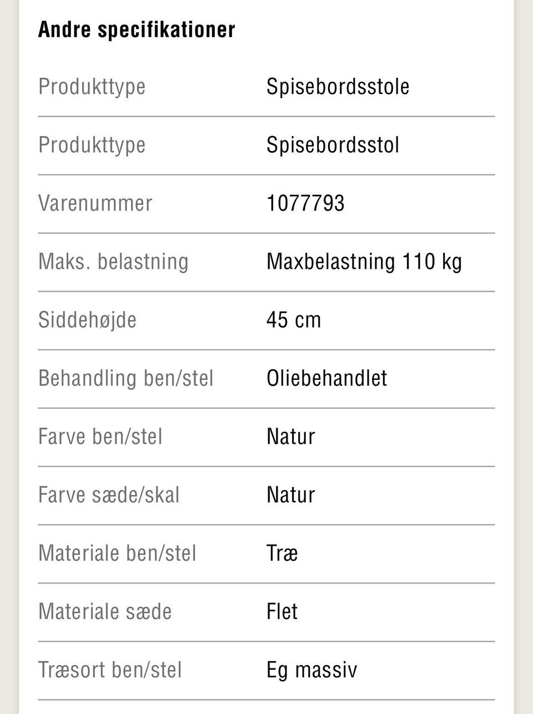Click the 'Behandling ben/stel' label
Screen dimensions: 533x714
click(125, 378)
